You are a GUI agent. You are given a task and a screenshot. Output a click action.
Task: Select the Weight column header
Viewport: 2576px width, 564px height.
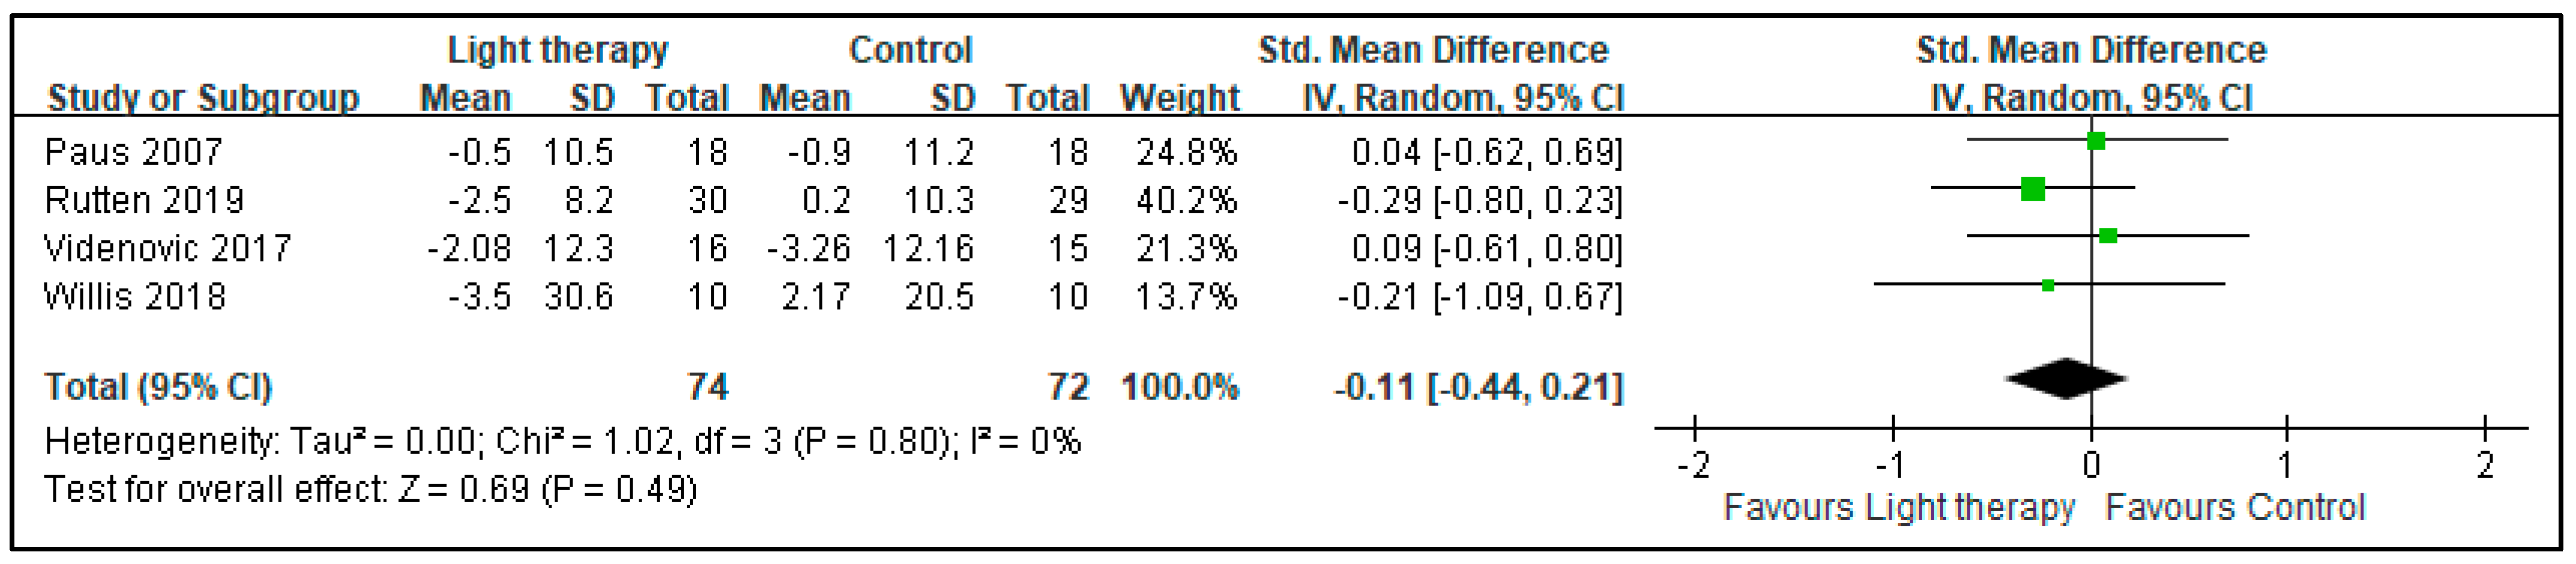1179,98
